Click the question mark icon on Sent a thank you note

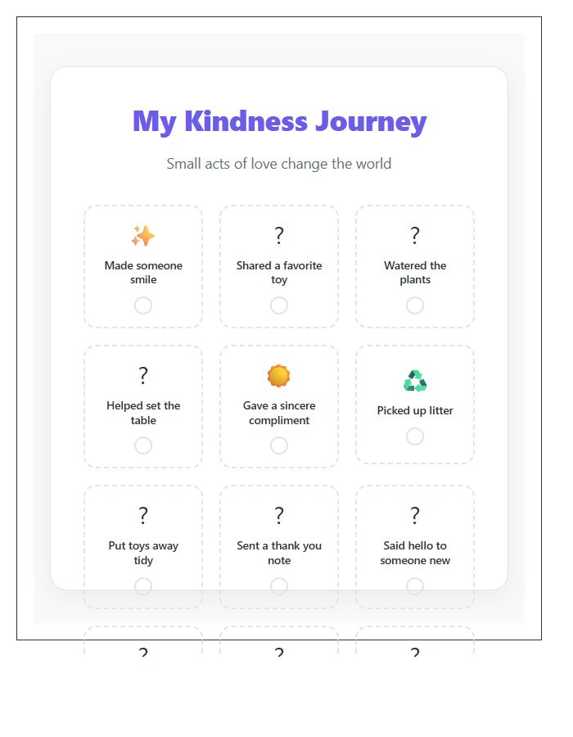(x=279, y=515)
